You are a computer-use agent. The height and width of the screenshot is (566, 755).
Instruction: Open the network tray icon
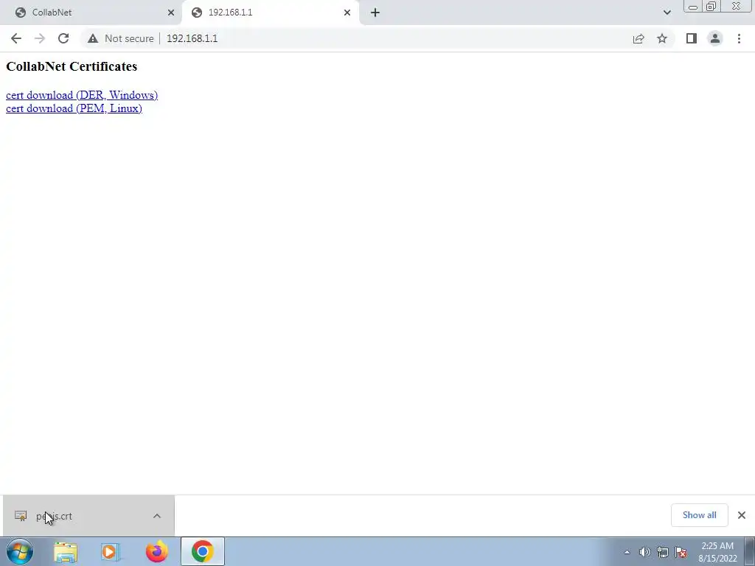click(663, 552)
